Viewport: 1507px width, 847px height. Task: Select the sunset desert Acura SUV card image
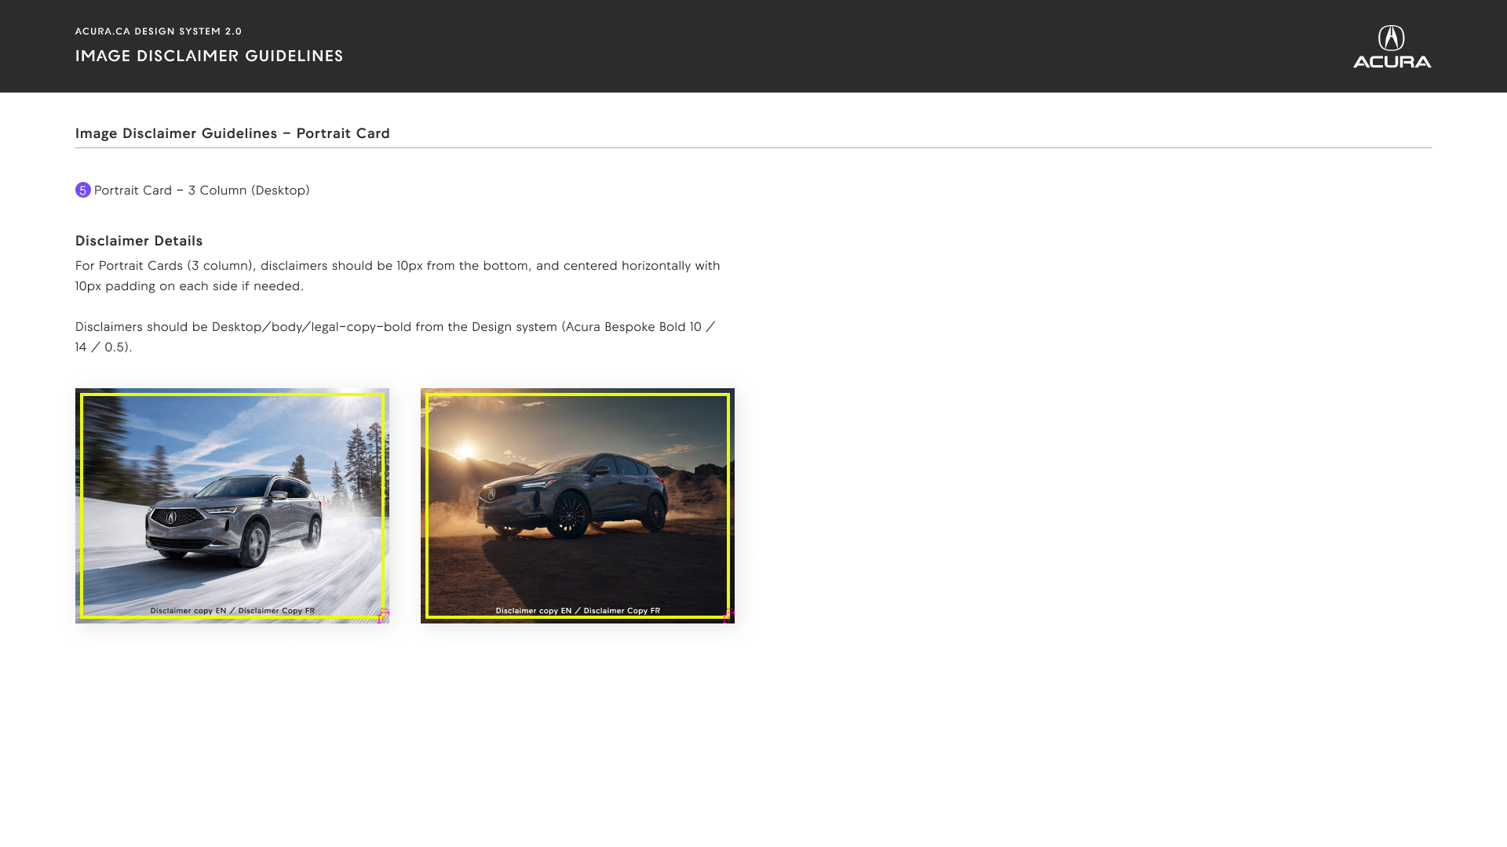578,506
